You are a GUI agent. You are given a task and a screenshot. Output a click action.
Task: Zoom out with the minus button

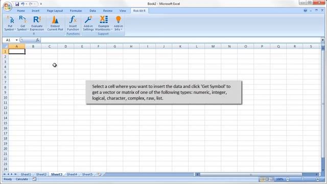[x=288, y=179]
